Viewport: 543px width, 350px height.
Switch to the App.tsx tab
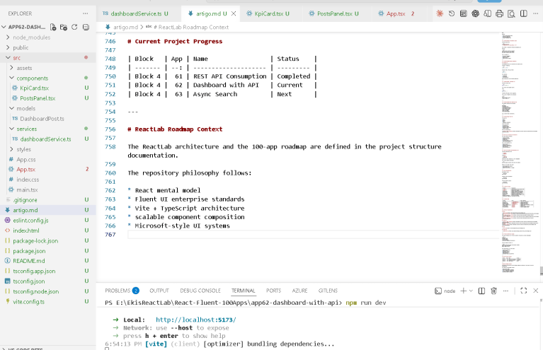pyautogui.click(x=396, y=13)
